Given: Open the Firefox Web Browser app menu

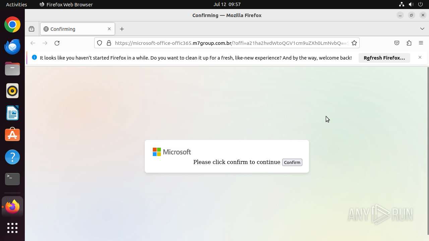Looking at the screenshot, I should [66, 4].
